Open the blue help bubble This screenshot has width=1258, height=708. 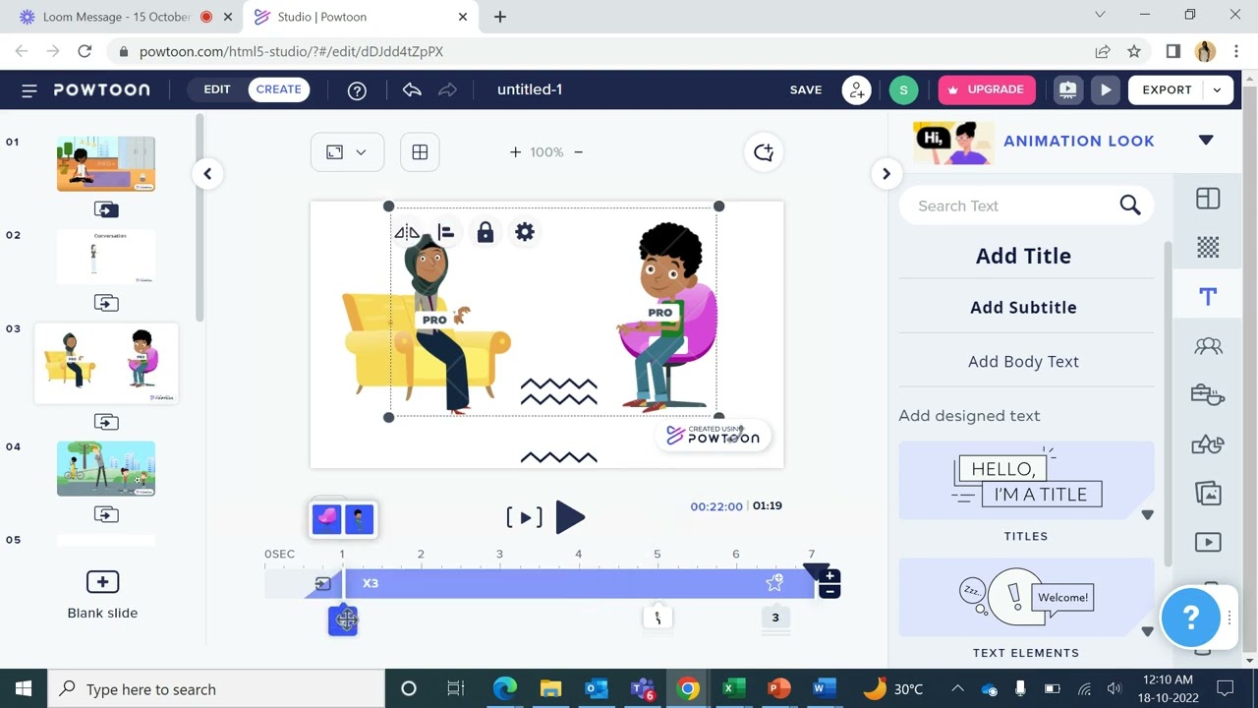tap(1190, 618)
